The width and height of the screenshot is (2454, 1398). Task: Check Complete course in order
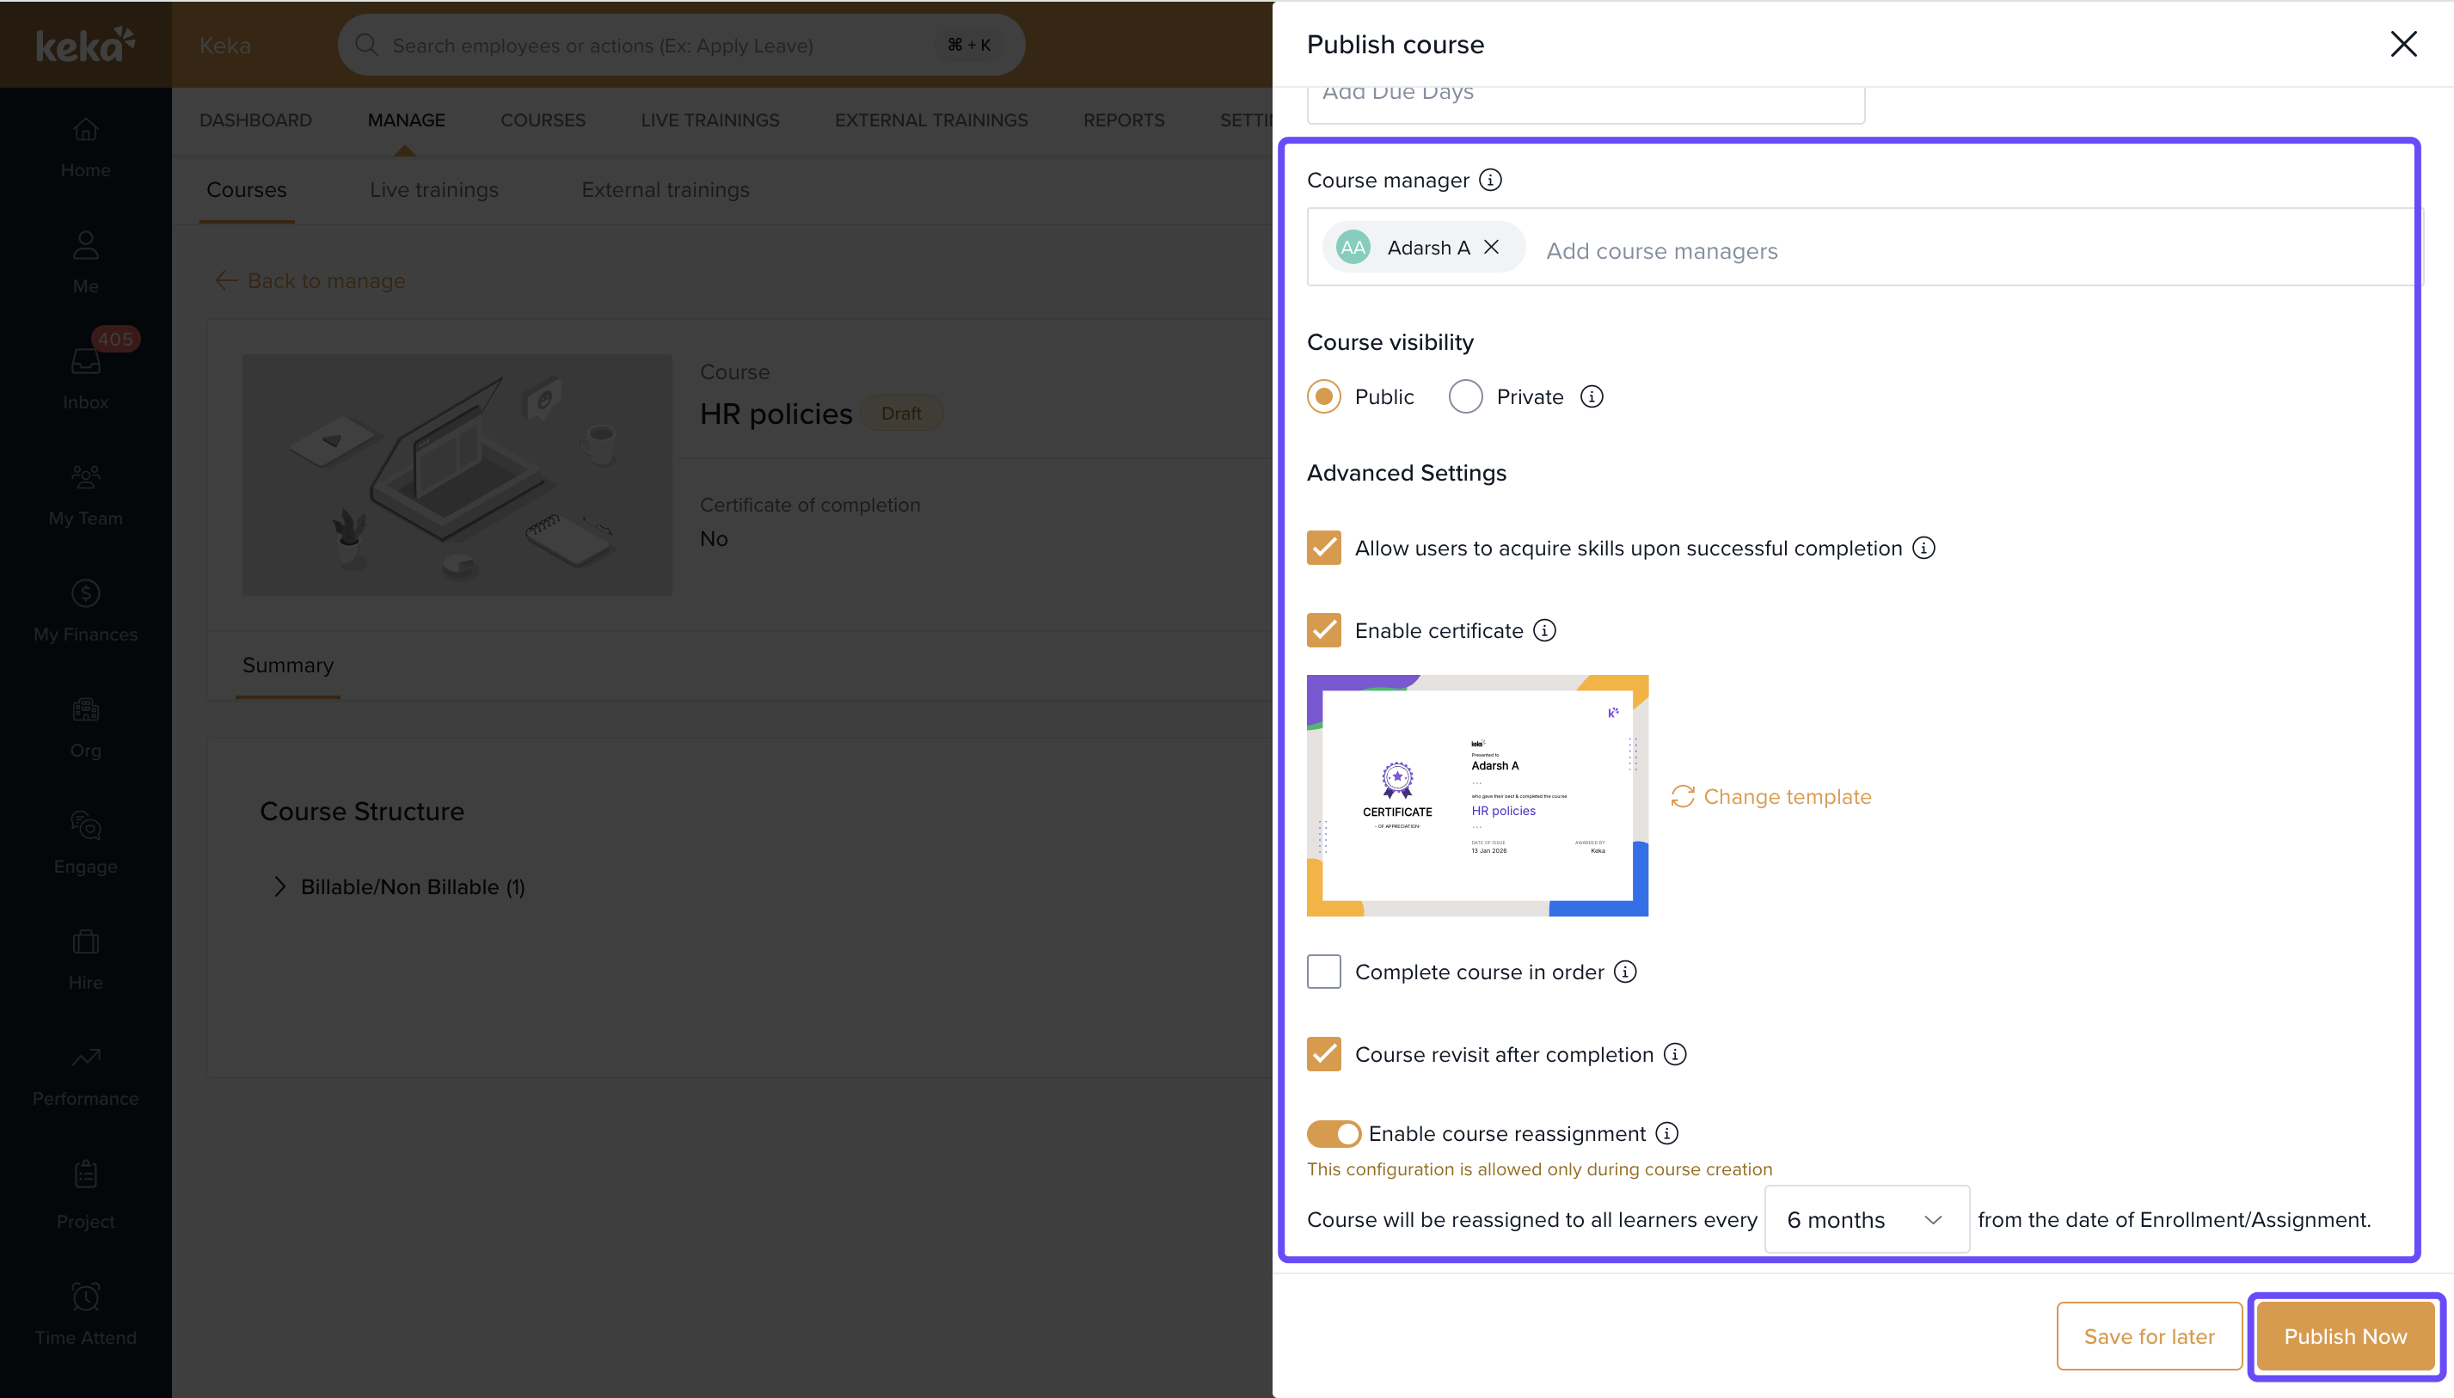tap(1323, 972)
